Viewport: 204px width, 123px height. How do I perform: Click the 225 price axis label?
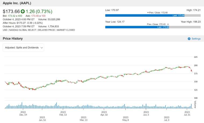[x=196, y=57]
